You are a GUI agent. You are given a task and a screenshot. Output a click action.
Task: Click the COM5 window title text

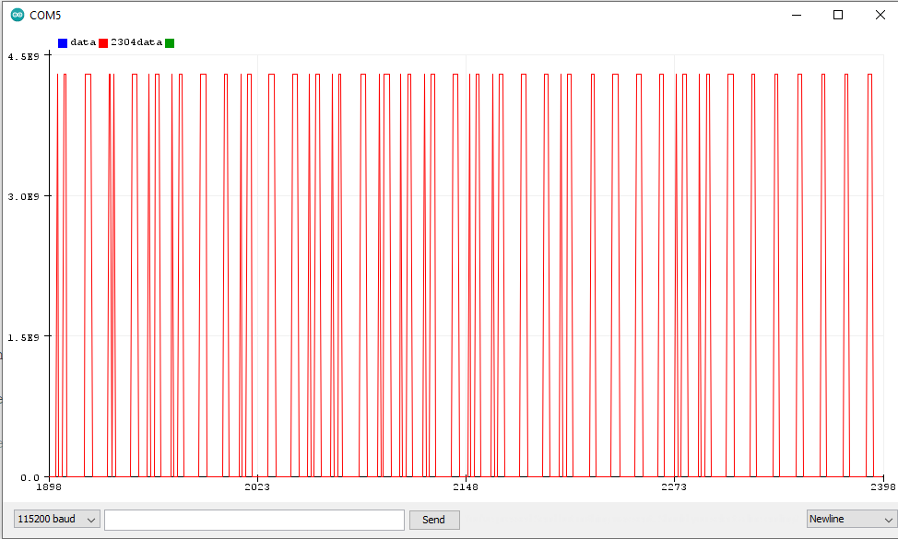[45, 16]
